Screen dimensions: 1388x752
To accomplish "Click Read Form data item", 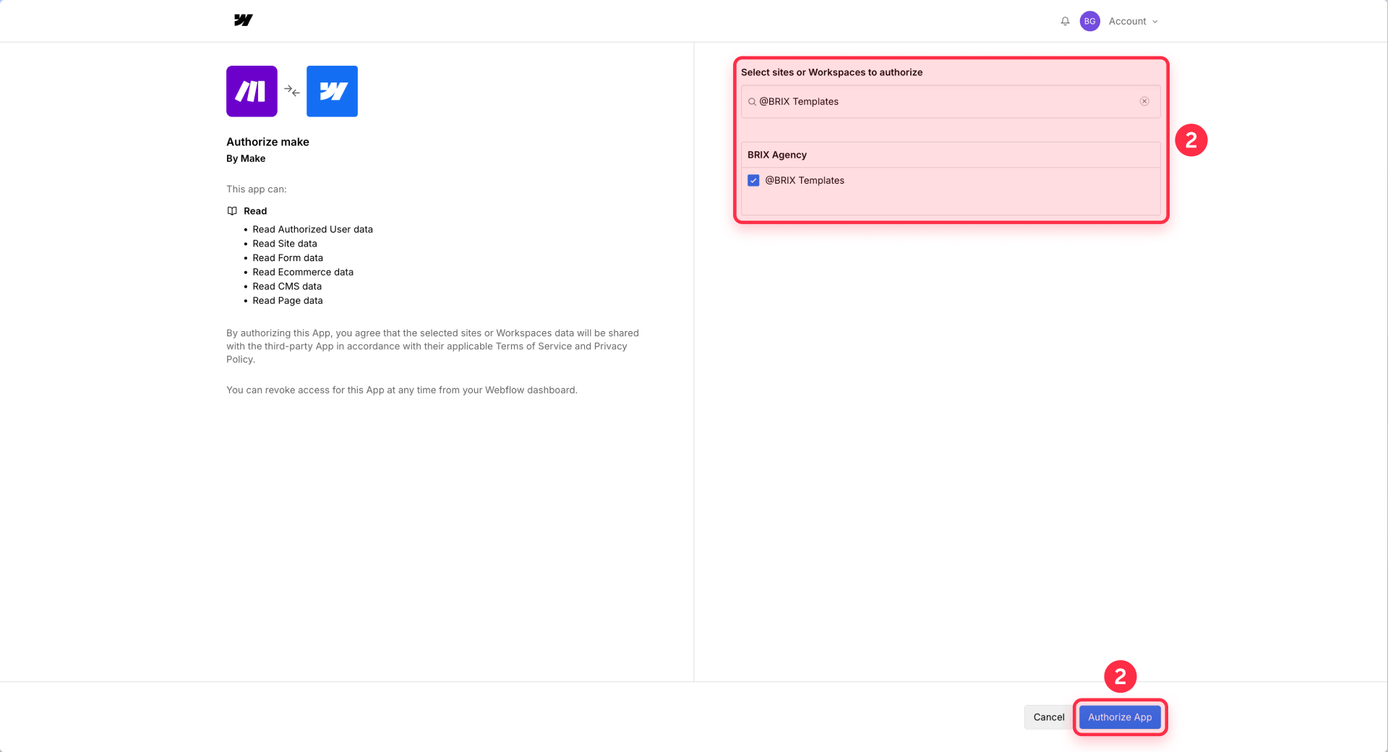I will pos(288,258).
